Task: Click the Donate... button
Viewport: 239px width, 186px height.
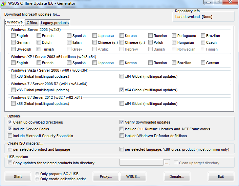Action: [177, 176]
